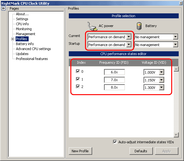Click the New Profile button
The image size is (184, 161).
tap(80, 151)
